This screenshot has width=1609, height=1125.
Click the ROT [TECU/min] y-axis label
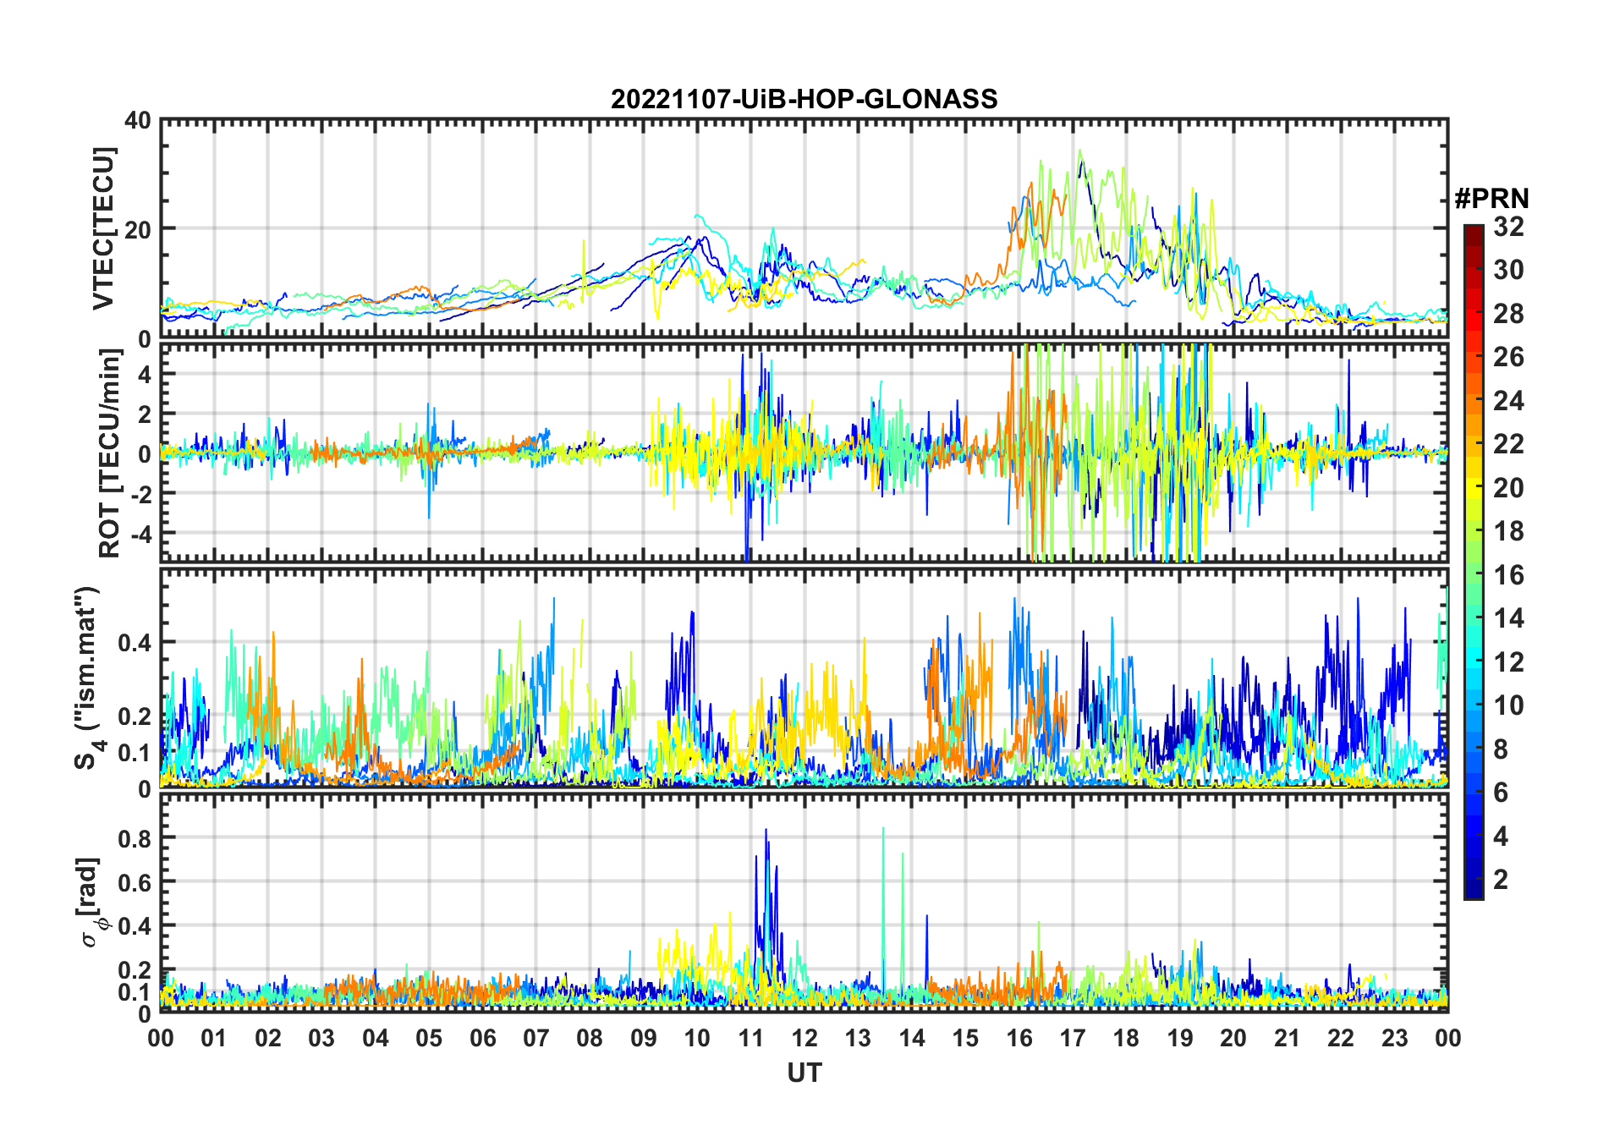(109, 453)
